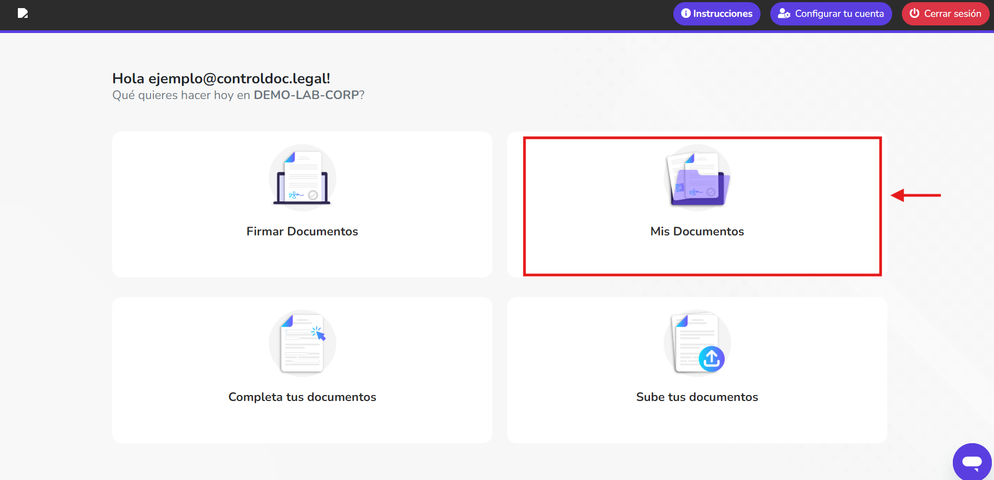Viewport: 994px width, 480px height.
Task: Click the purple folder icon for Mis Documentos
Action: [697, 178]
